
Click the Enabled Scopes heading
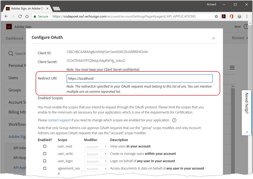click(x=50, y=98)
